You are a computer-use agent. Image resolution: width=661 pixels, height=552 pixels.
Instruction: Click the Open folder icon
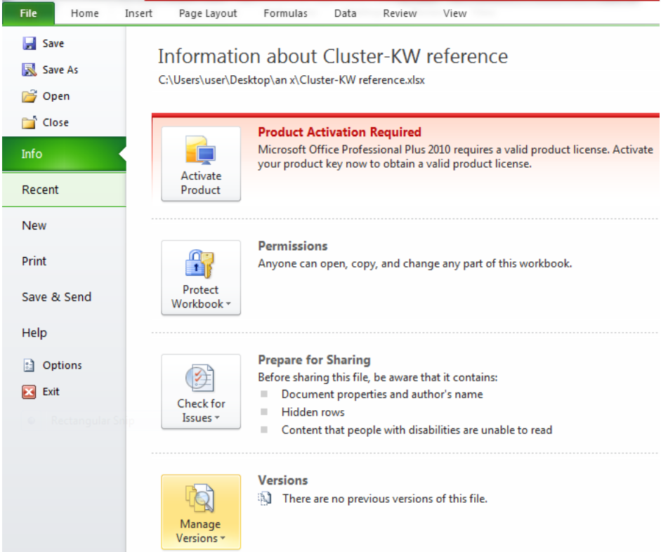click(x=29, y=96)
